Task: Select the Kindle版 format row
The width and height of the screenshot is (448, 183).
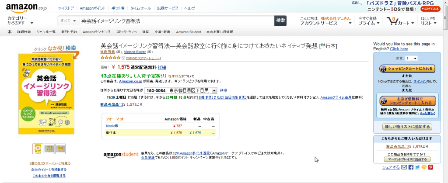Action: coord(160,126)
